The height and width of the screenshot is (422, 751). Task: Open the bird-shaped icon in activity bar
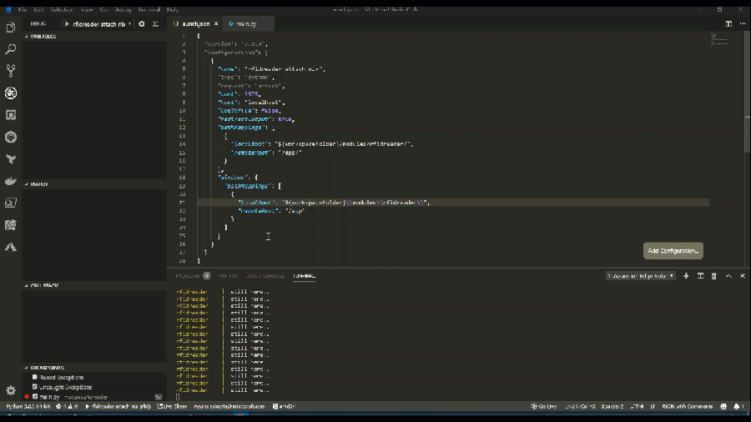[x=11, y=158]
